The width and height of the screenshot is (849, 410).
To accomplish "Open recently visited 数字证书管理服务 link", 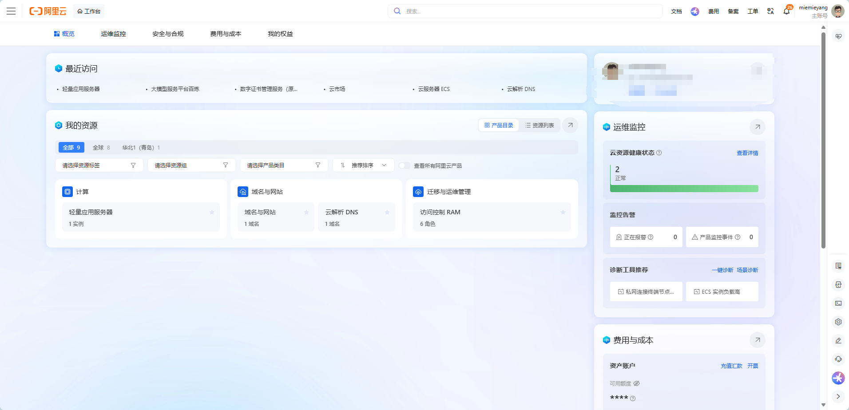I will tap(269, 89).
